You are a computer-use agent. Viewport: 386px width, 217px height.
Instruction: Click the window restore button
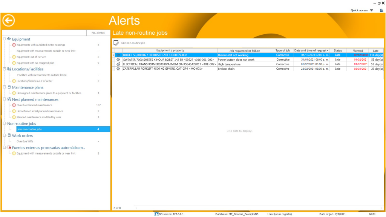point(379,3)
